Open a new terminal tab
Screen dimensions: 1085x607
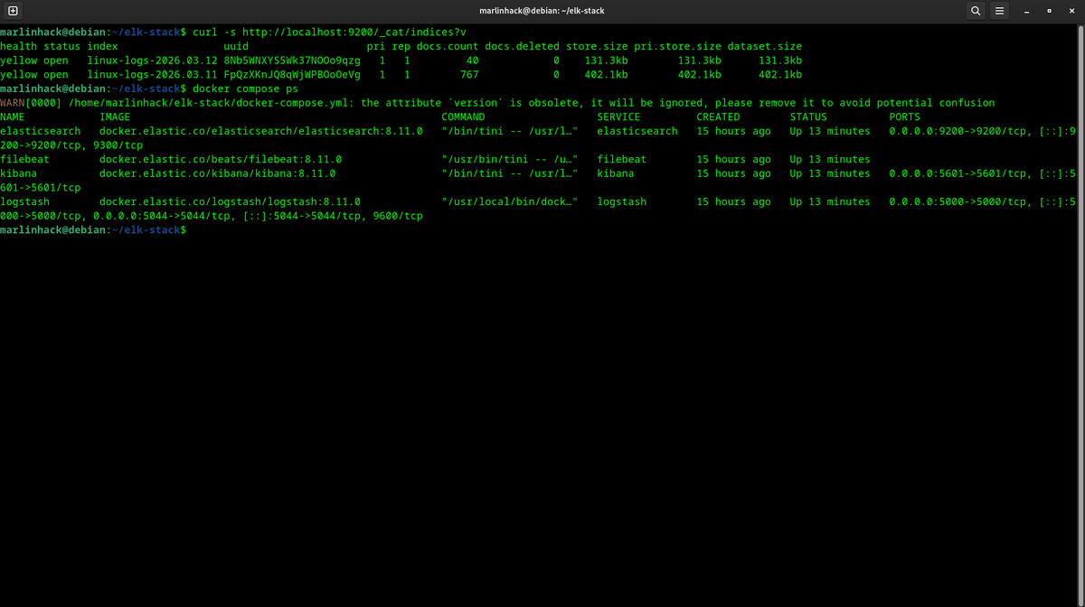tap(13, 11)
